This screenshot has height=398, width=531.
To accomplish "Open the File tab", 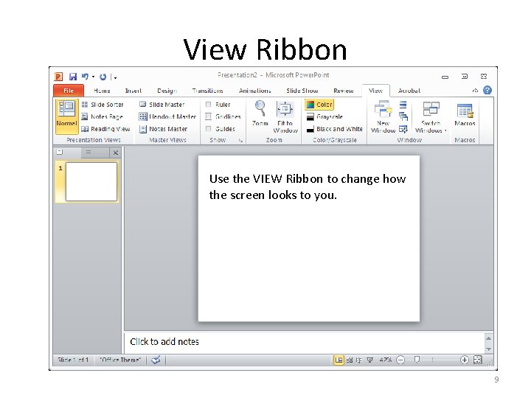I will [69, 91].
